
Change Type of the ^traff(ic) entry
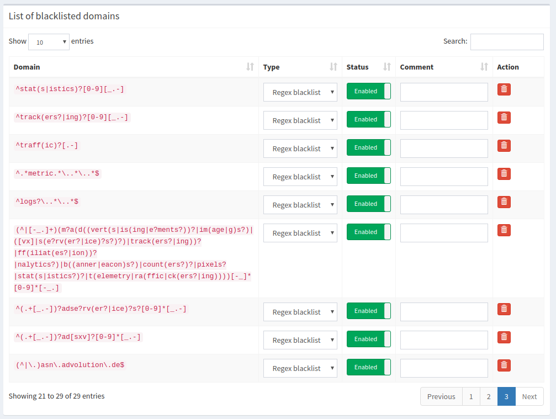point(300,148)
